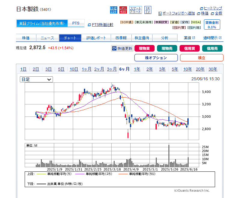Viewport: 225px width, 198px height.
Task: Click the 貸株金利 0.1% box
Action: tap(212, 25)
